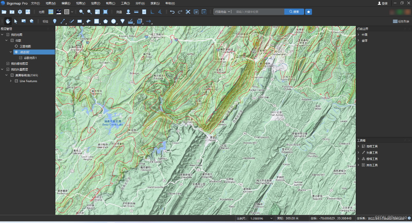Toggle the 美国等高线(2365) checkbox
The height and width of the screenshot is (223, 412).
click(12, 75)
